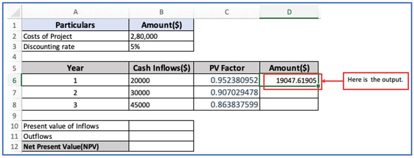Select row 5 header
Image resolution: width=414 pixels, height=158 pixels.
click(15, 68)
